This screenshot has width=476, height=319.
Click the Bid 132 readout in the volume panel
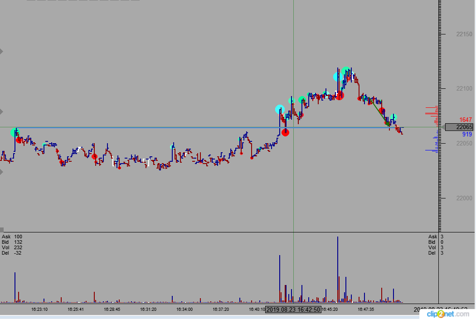click(x=12, y=242)
